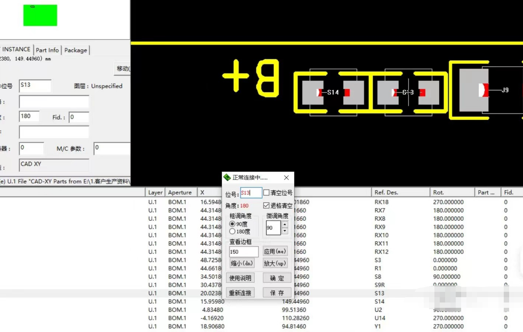This screenshot has width=523, height=332.
Task: Select the 180度 radio button
Action: (x=232, y=231)
